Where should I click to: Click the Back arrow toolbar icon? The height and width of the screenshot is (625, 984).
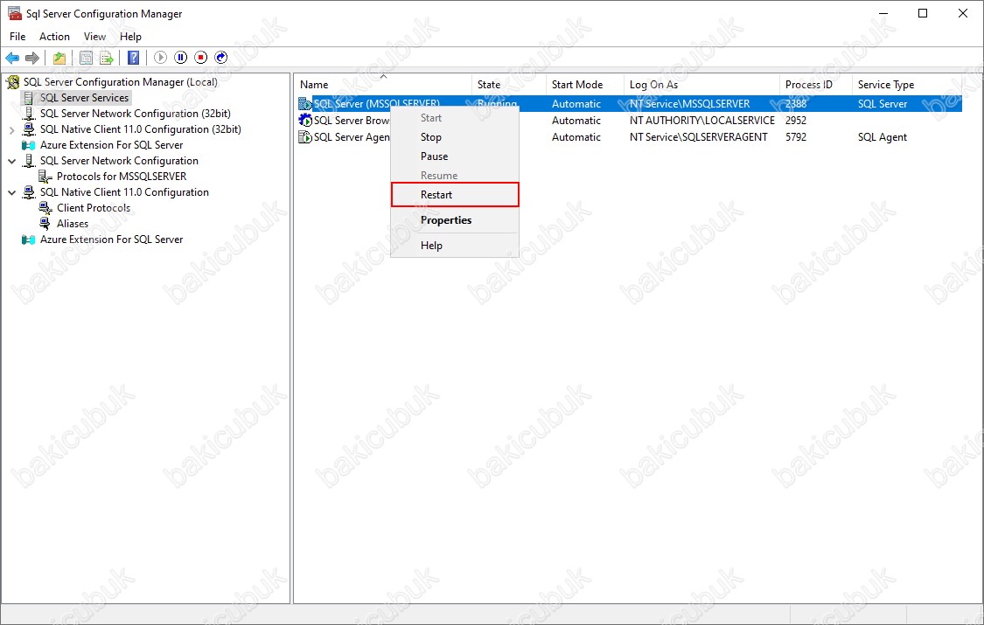pos(12,58)
